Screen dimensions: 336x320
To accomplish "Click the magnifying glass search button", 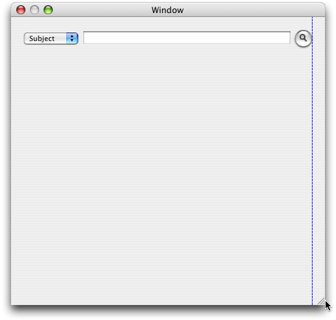I will pyautogui.click(x=303, y=38).
